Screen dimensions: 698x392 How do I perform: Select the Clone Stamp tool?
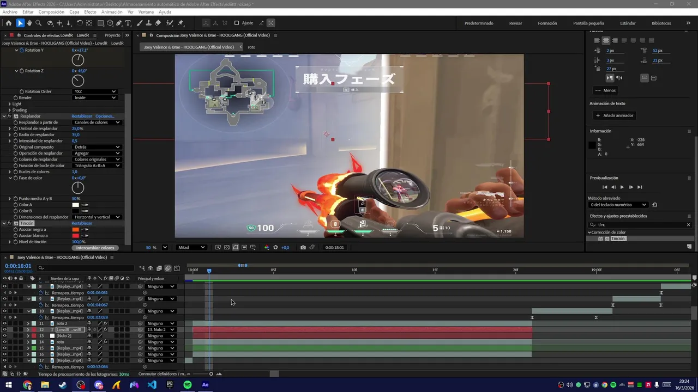click(x=149, y=23)
